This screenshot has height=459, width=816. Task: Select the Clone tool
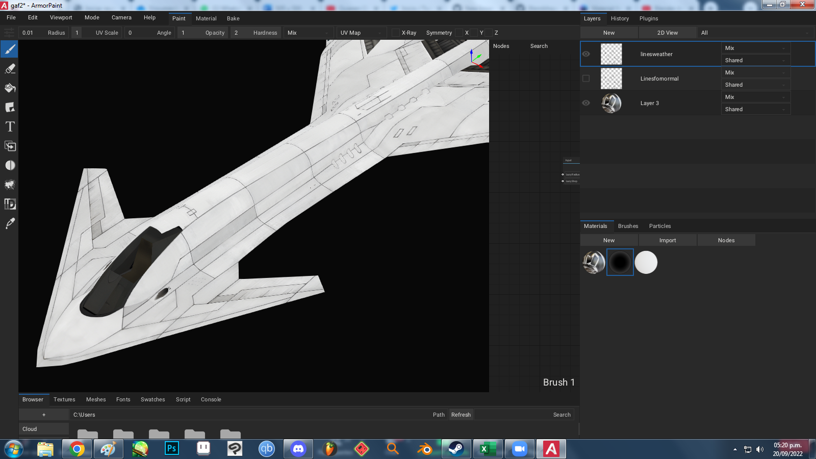pyautogui.click(x=10, y=146)
